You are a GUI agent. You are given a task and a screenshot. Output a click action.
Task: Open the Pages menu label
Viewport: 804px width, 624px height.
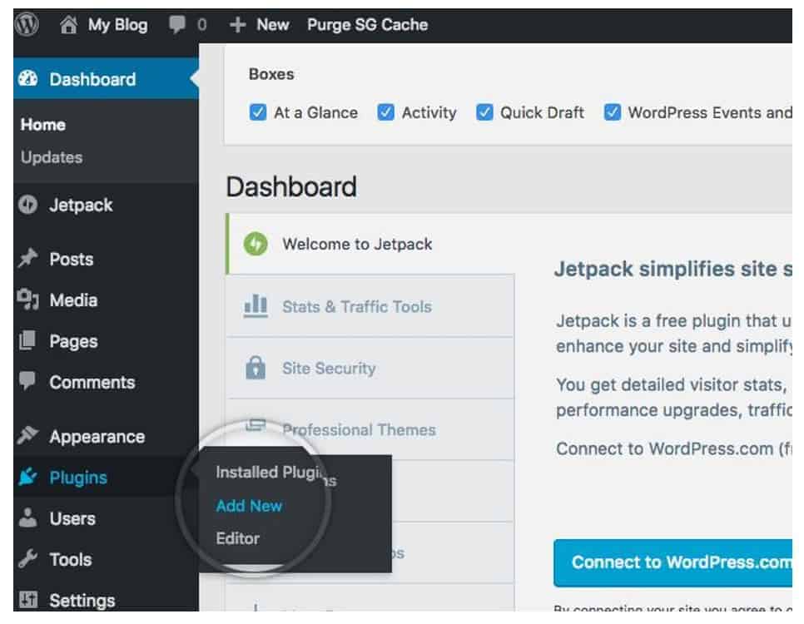pyautogui.click(x=73, y=341)
